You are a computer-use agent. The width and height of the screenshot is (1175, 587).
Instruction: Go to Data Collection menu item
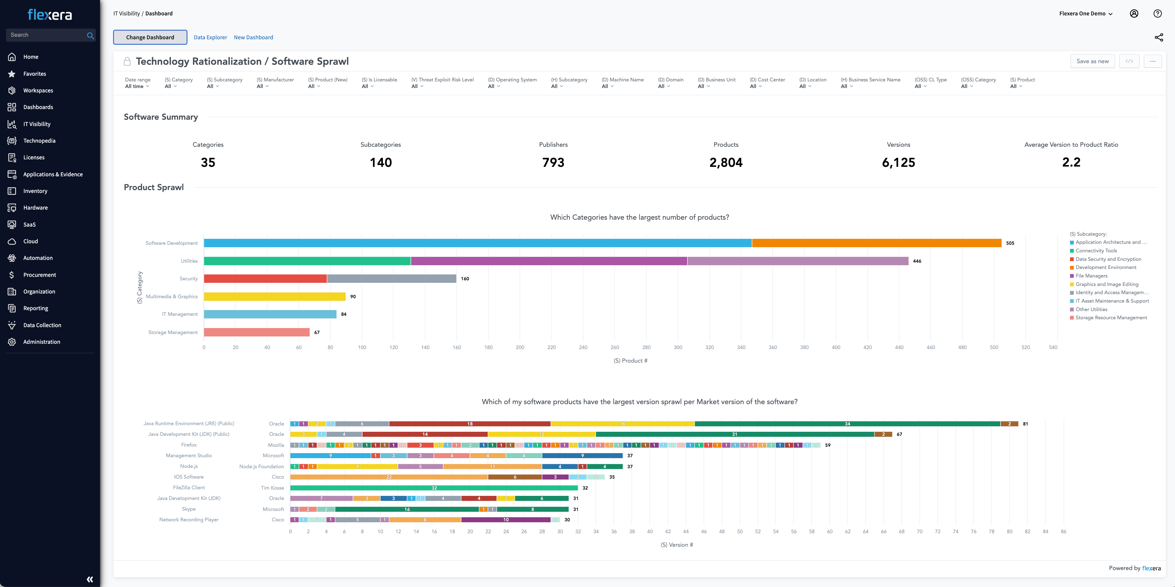[x=42, y=325]
